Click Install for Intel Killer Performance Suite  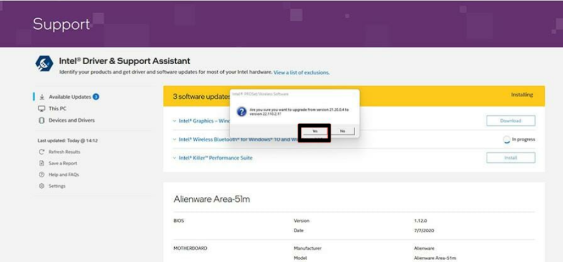(x=511, y=158)
